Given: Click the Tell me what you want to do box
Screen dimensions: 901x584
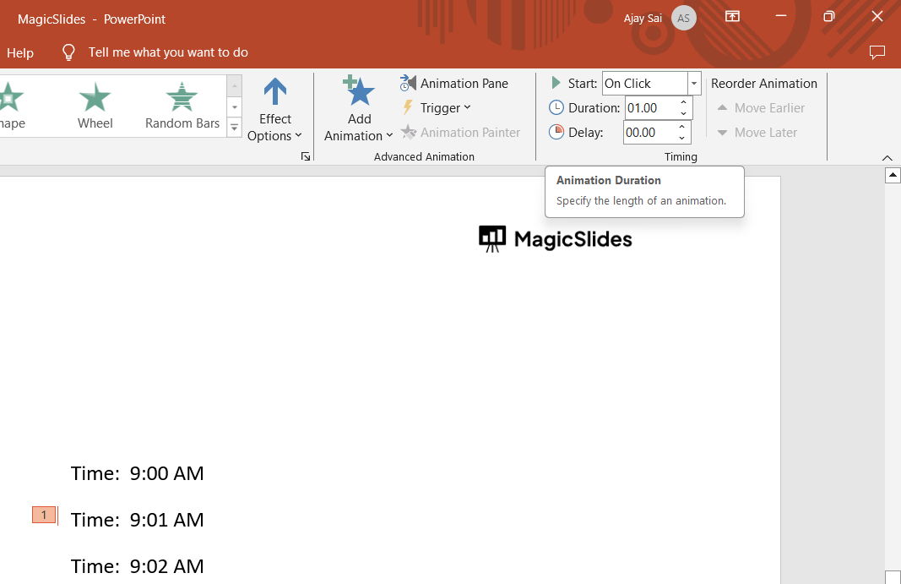Looking at the screenshot, I should (x=168, y=52).
